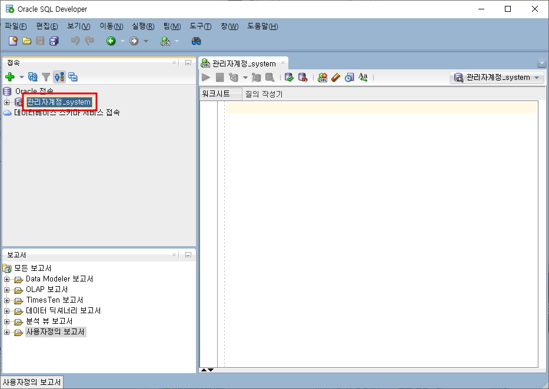Apply filter in connections panel
549x389 pixels.
coord(46,76)
